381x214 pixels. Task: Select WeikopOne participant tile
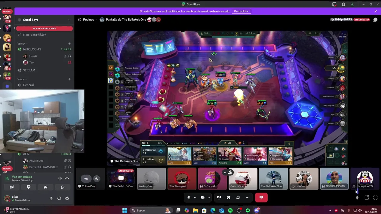pyautogui.click(x=152, y=179)
